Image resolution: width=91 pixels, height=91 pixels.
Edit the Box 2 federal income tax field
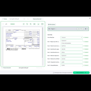point(72,46)
